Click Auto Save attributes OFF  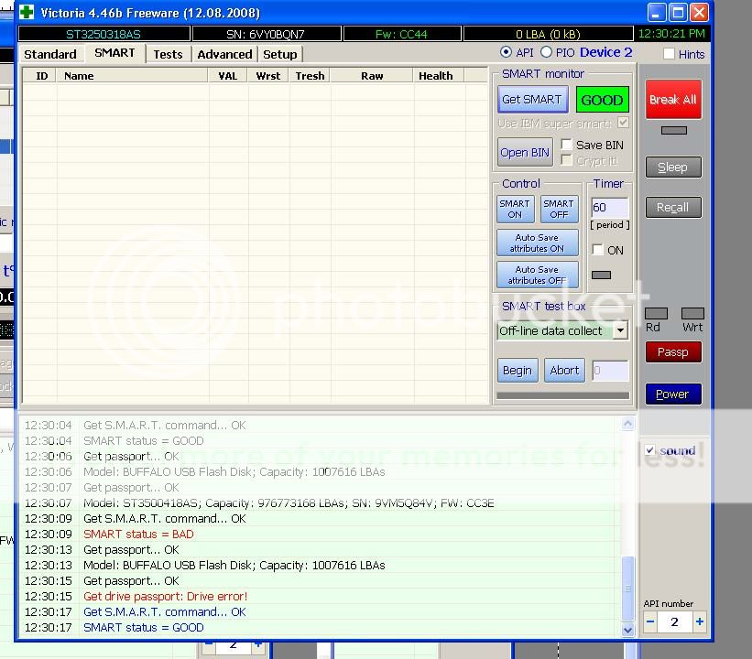pyautogui.click(x=537, y=275)
